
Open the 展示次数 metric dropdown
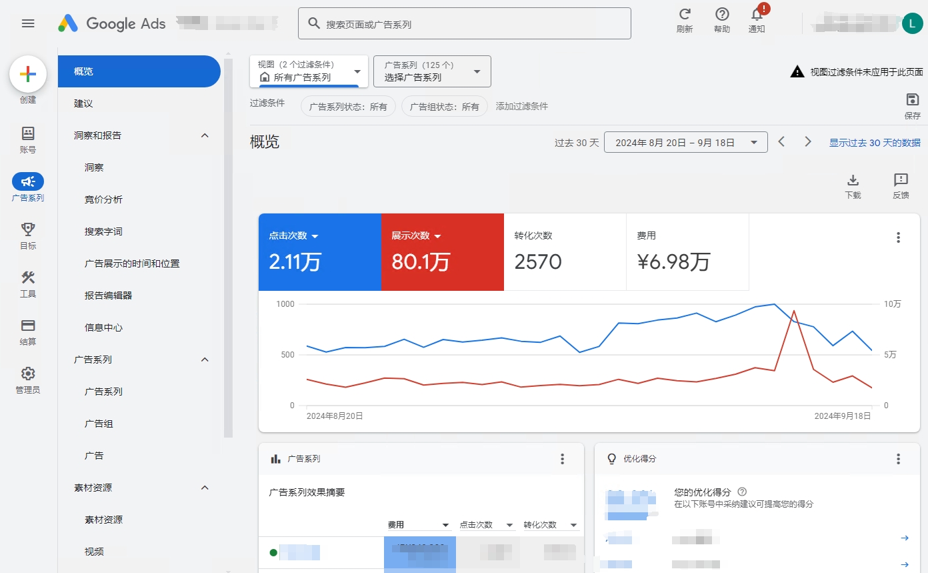tap(417, 235)
